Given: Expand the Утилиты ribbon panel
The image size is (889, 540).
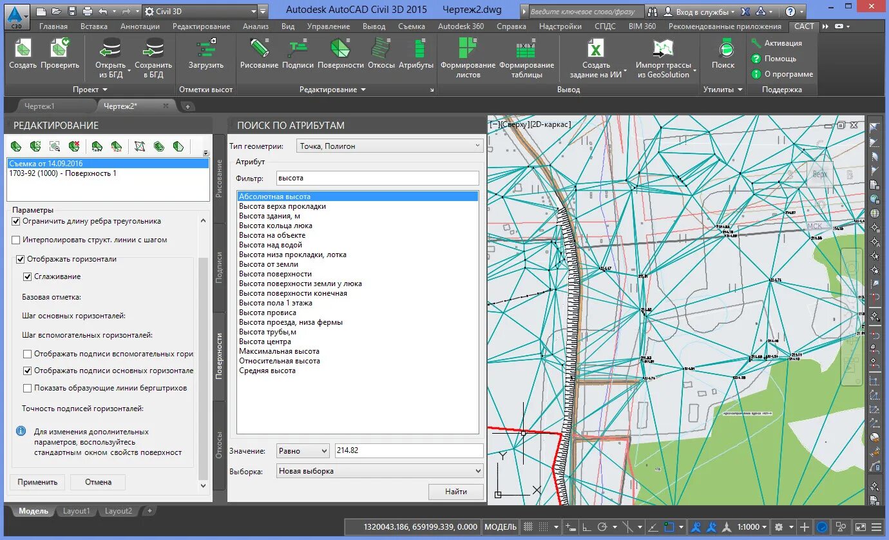Looking at the screenshot, I should click(x=723, y=90).
